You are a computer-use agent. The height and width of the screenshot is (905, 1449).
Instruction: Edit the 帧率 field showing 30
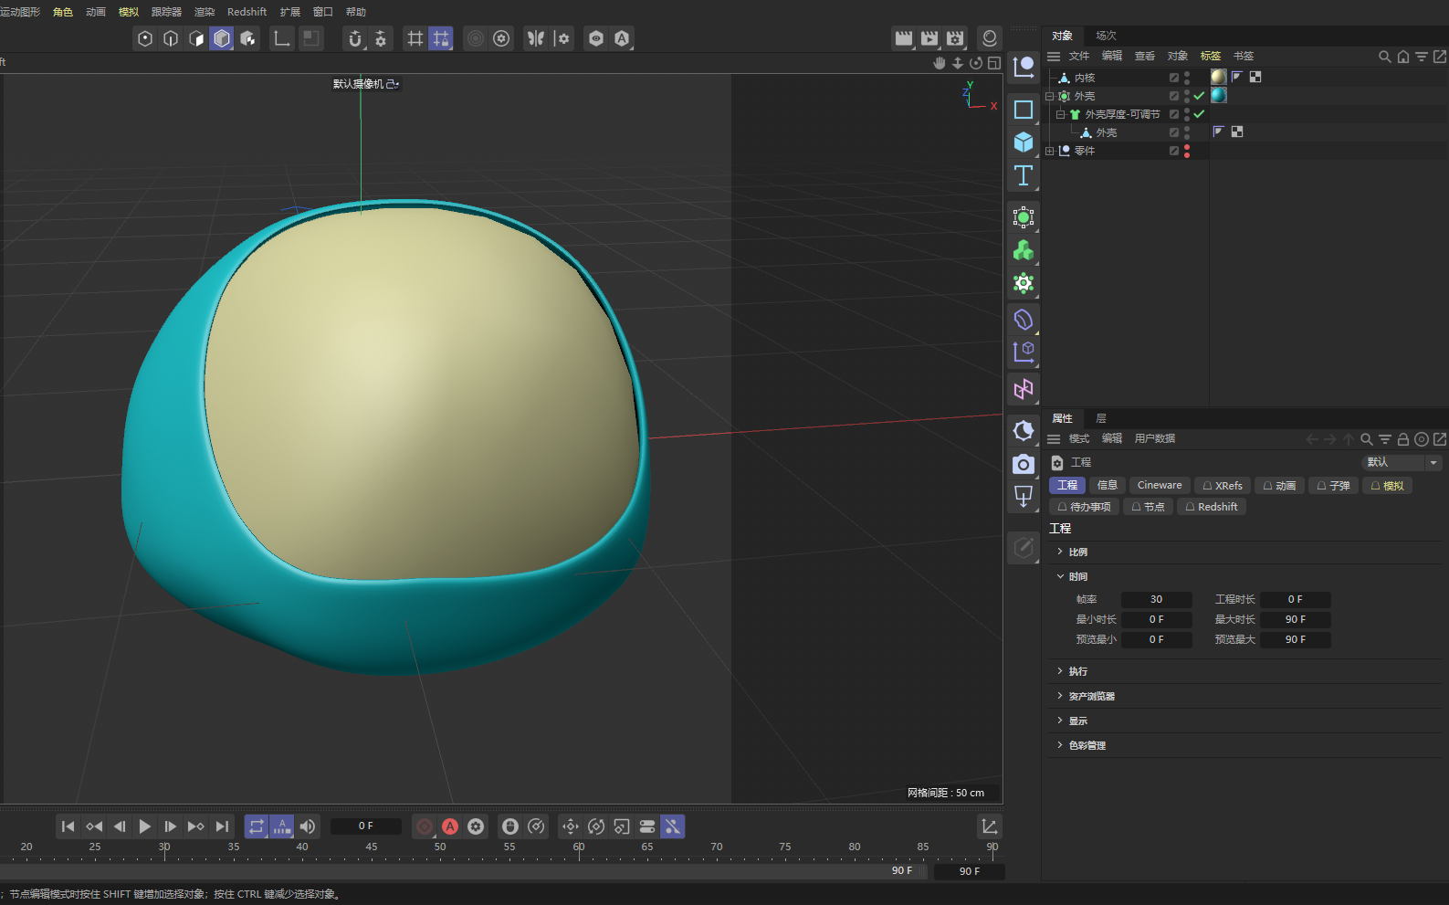[1156, 599]
